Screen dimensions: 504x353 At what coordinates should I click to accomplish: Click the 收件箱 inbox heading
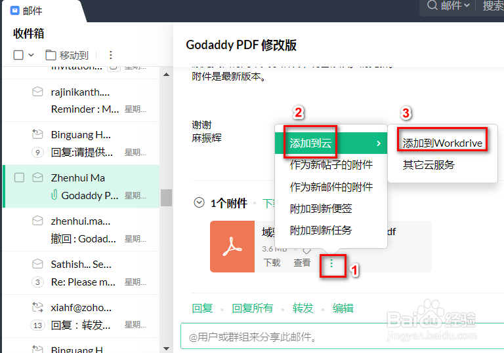28,33
